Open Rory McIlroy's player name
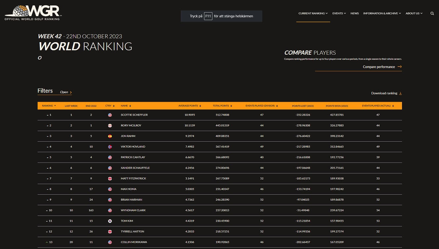Screen dimensions: 439x249 click(131, 125)
